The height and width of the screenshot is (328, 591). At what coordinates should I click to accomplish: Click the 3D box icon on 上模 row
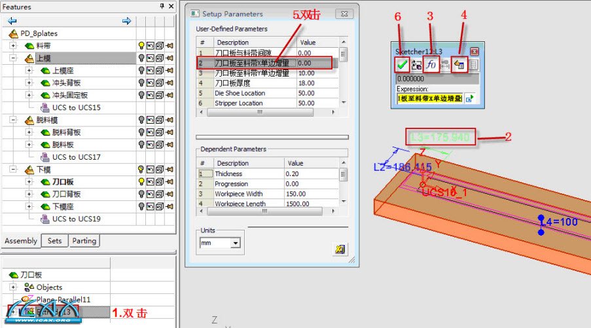[x=160, y=58]
